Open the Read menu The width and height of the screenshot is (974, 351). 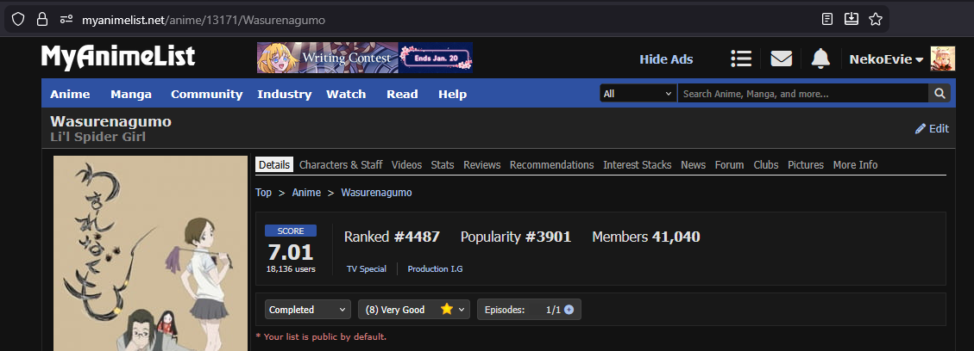pos(402,94)
